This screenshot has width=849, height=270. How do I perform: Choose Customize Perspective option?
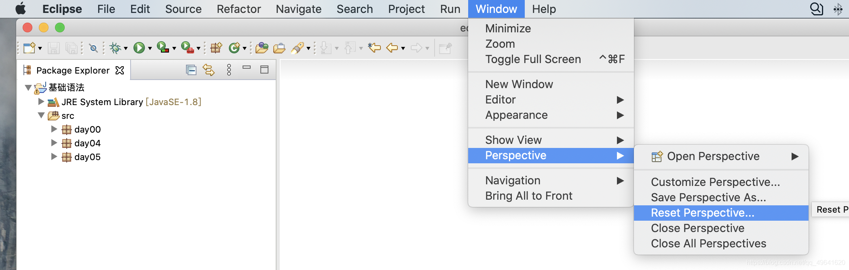[x=715, y=182]
